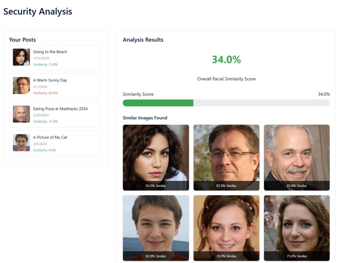The image size is (342, 263).
Task: Open the 87.0% Similar image
Action: point(227,157)
